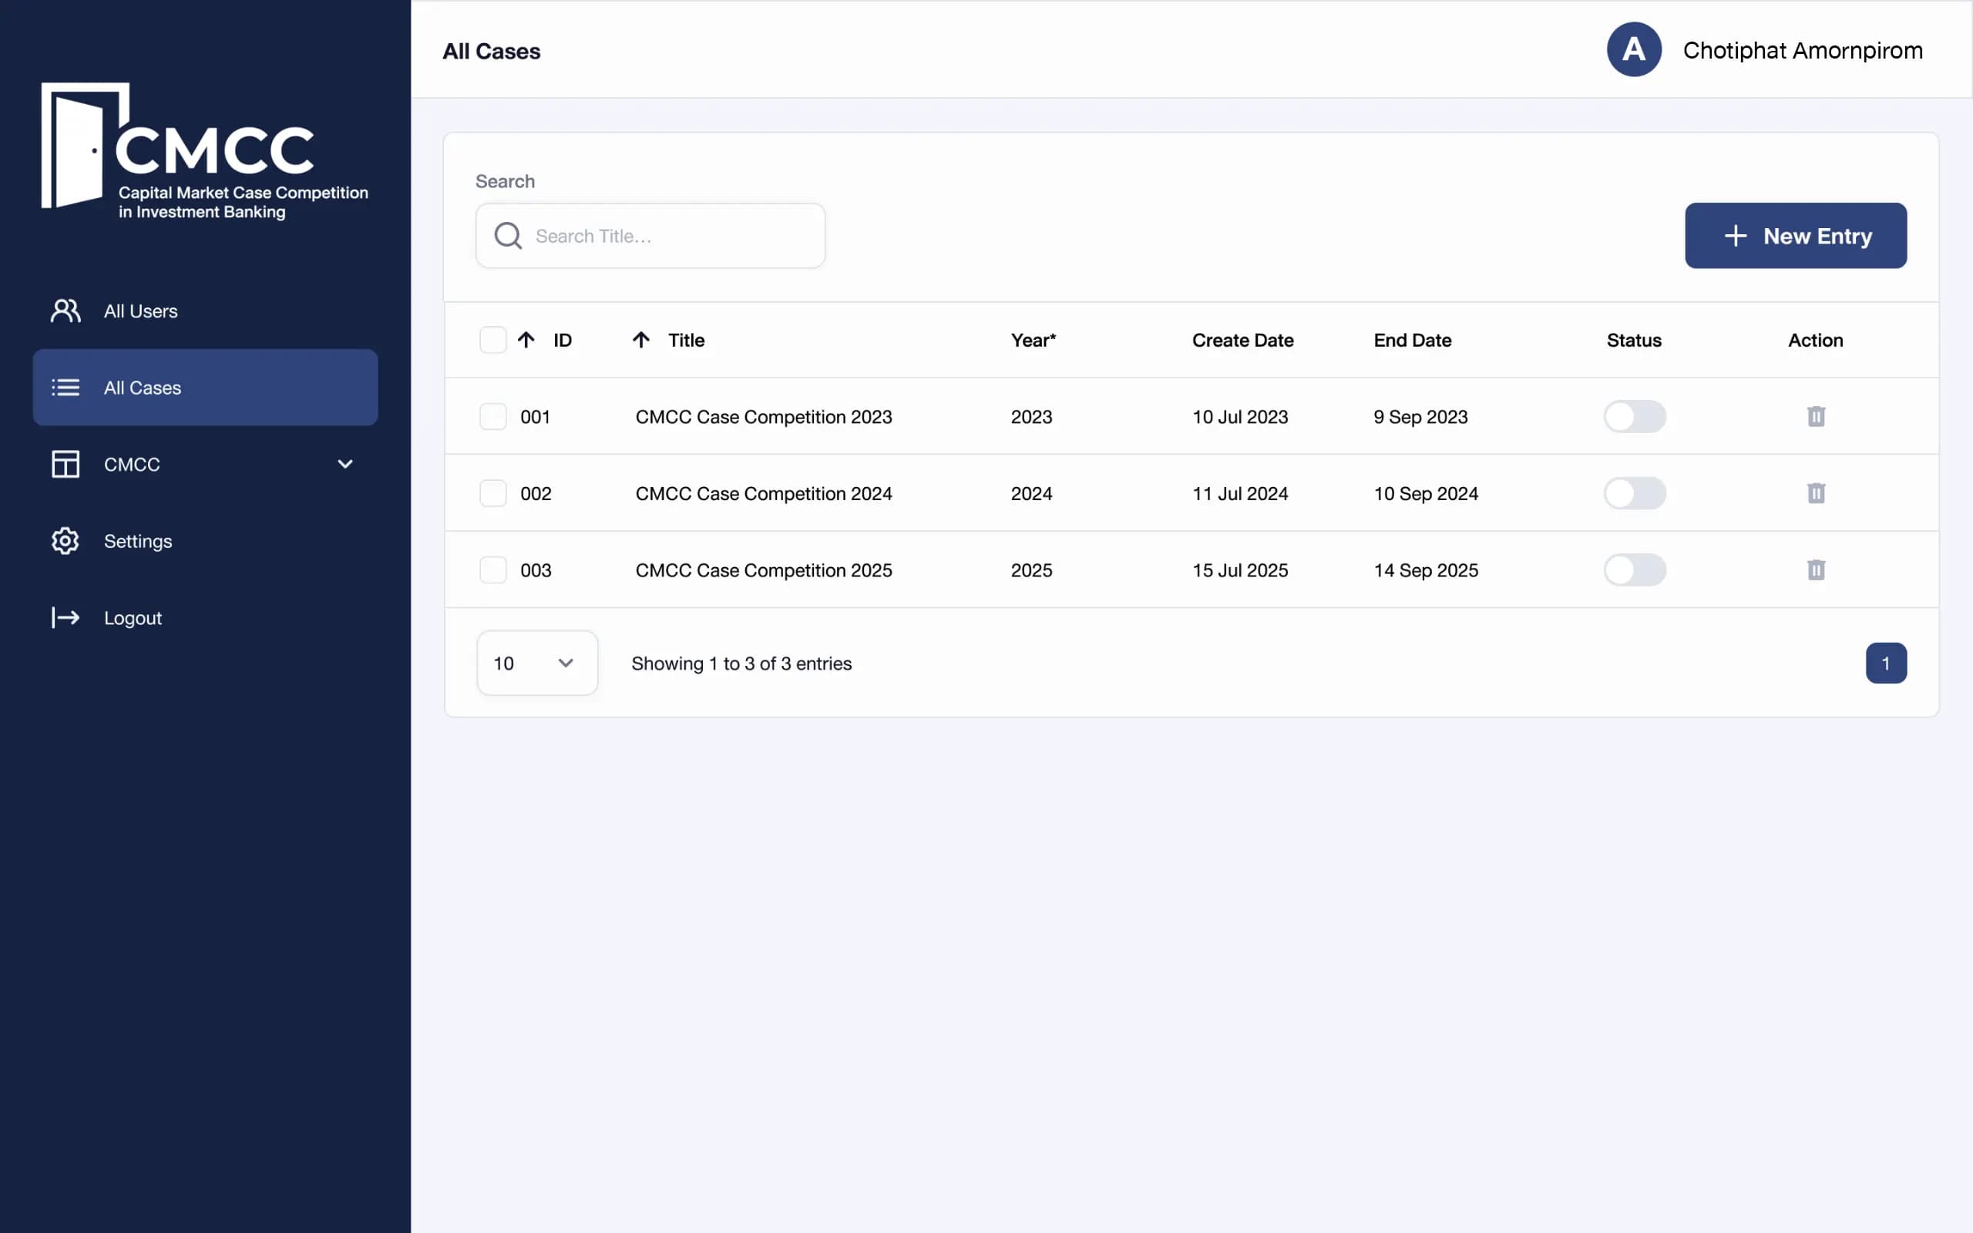Remove case 003 using trash icon
Image resolution: width=1973 pixels, height=1233 pixels.
tap(1816, 570)
